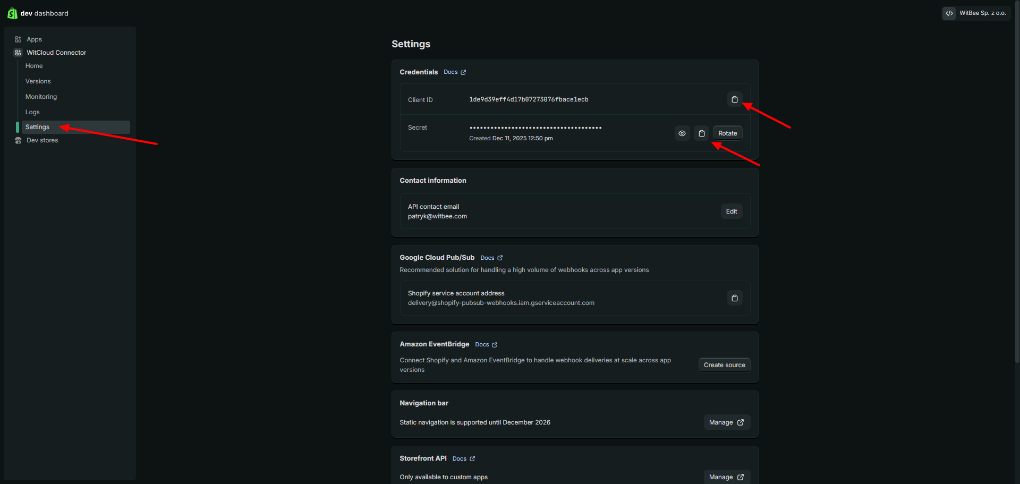The image size is (1020, 484).
Task: Copy the Client ID to clipboard
Action: (x=734, y=99)
